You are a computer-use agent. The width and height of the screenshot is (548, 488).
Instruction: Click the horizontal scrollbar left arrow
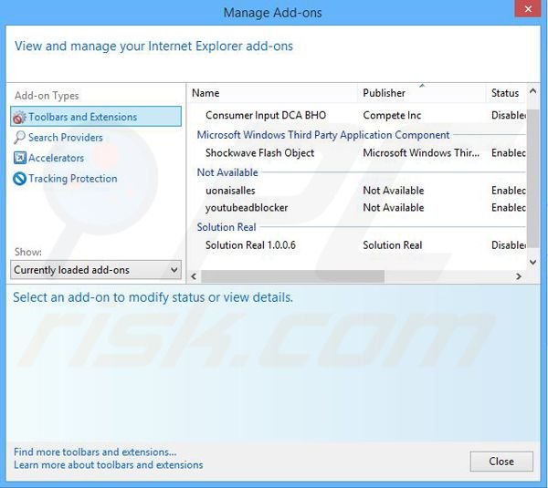(194, 276)
